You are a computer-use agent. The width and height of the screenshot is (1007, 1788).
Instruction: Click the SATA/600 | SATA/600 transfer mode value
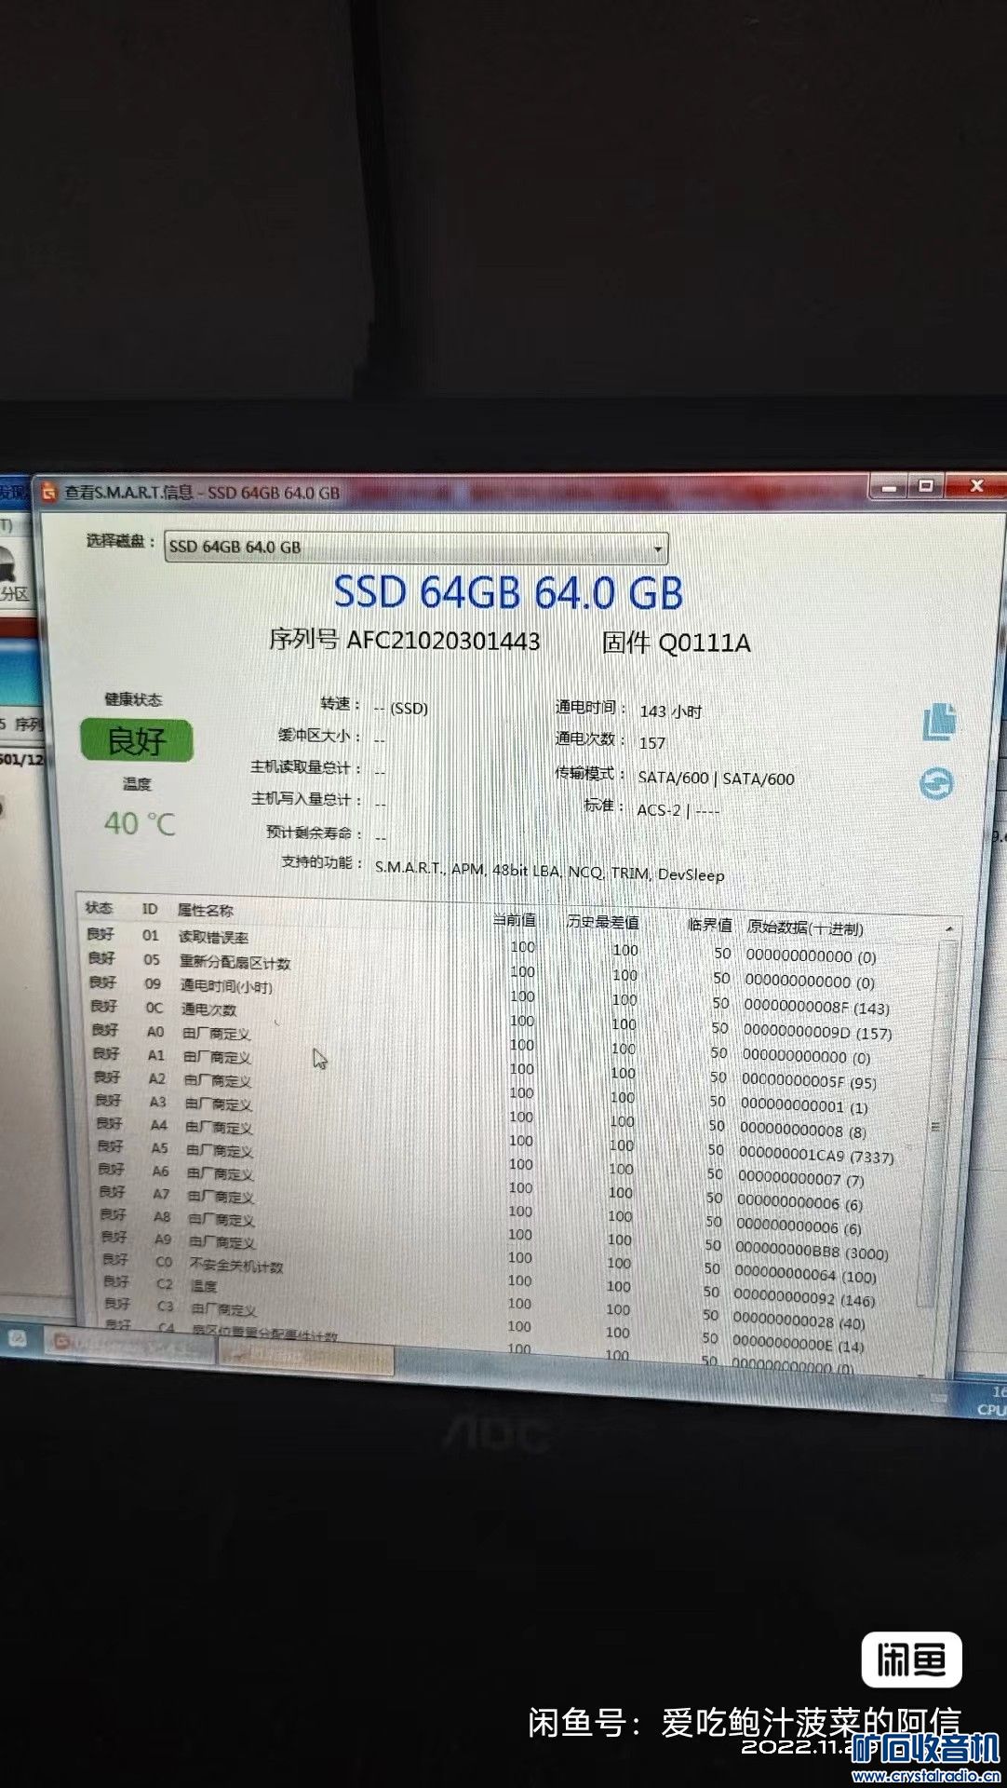tap(716, 779)
